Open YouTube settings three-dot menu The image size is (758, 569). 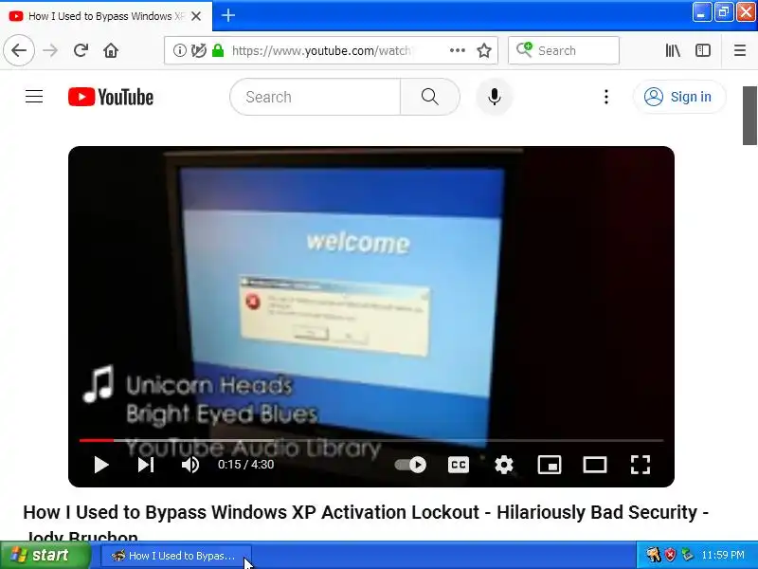tap(606, 97)
